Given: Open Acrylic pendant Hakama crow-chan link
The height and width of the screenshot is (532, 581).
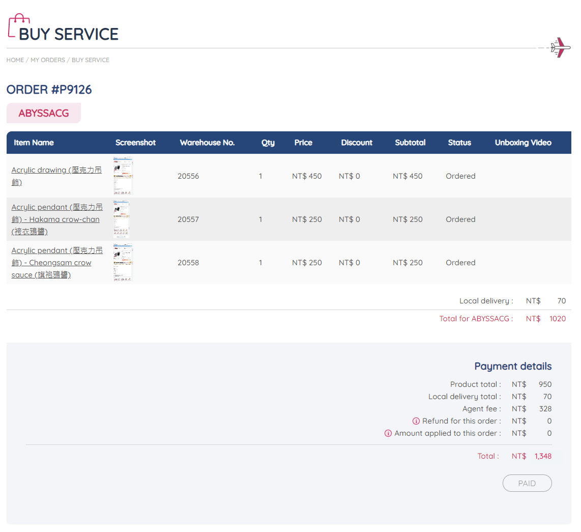Looking at the screenshot, I should [56, 219].
